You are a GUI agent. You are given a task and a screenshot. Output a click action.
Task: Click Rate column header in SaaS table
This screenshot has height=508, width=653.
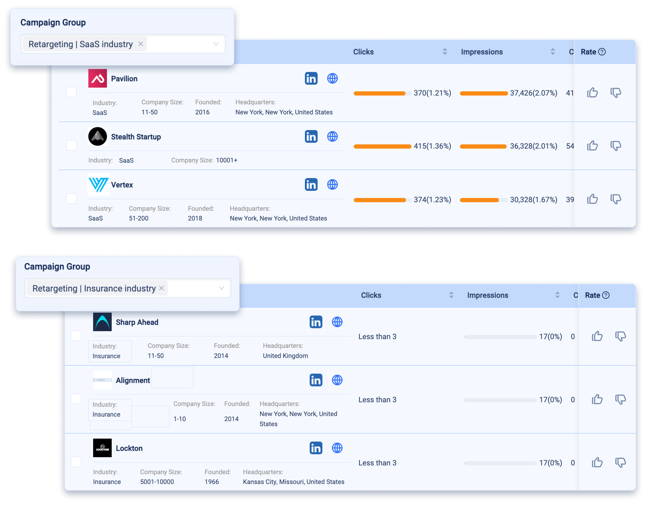tap(588, 52)
